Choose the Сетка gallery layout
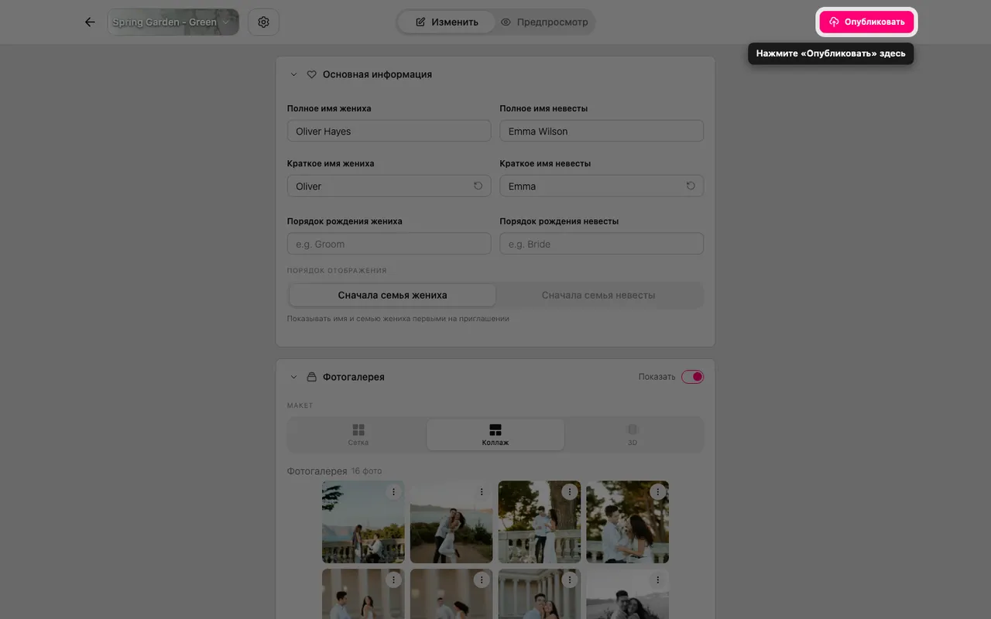 coord(358,435)
